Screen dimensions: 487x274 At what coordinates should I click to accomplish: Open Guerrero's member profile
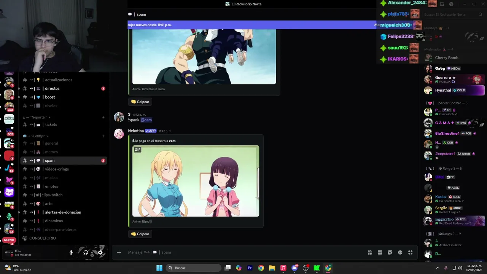[454, 79]
